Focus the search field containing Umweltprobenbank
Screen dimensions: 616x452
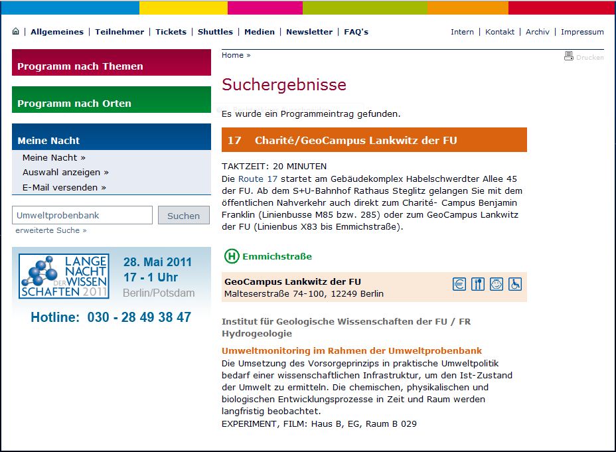(82, 215)
